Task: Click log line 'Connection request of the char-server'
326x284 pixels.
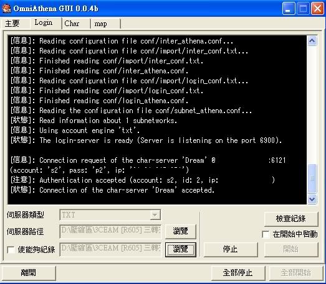Action: [x=148, y=165]
